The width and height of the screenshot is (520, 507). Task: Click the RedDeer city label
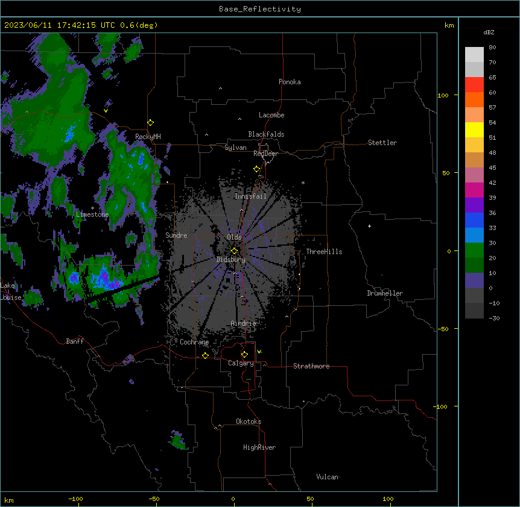click(265, 154)
